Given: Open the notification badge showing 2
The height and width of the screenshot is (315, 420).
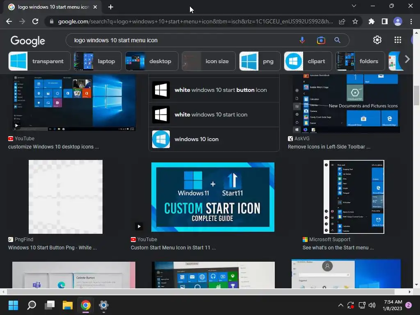Looking at the screenshot, I should click(409, 305).
